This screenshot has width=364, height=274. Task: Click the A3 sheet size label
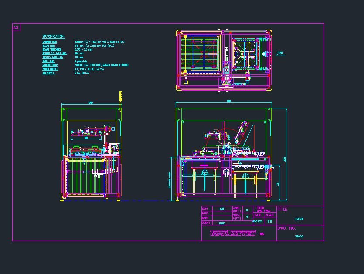16,27
